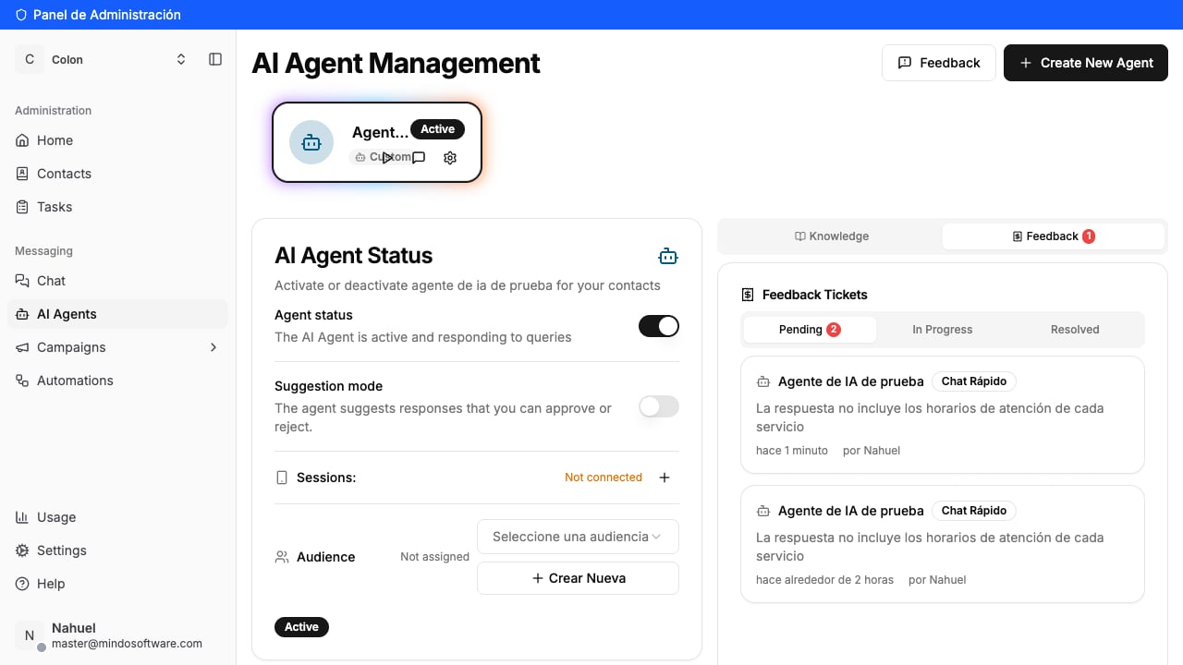This screenshot has width=1183, height=665.
Task: Click the Crear Nueva button
Action: coord(578,578)
